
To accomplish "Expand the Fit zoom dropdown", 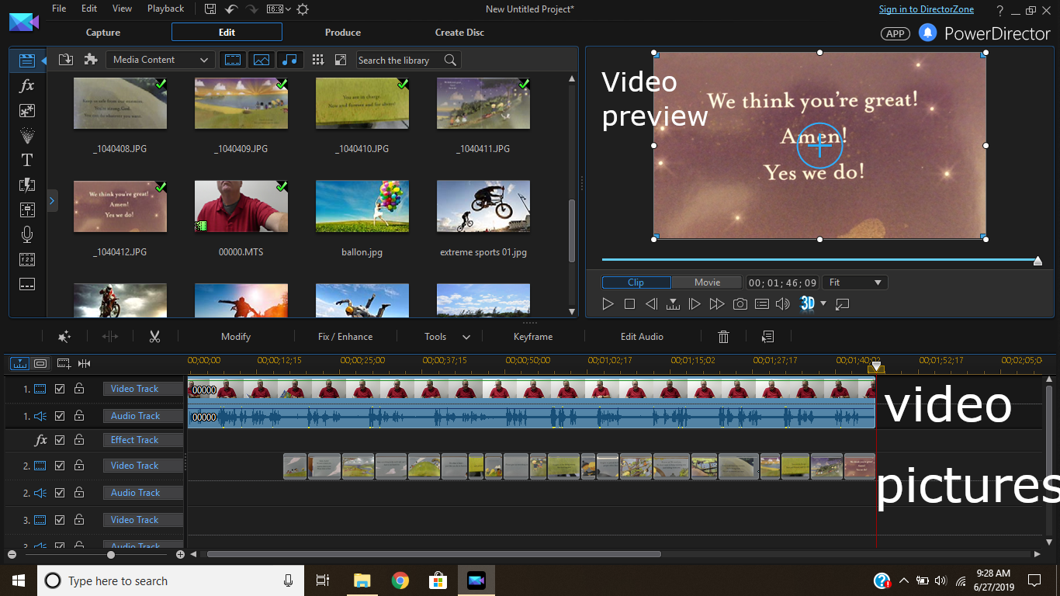I will pyautogui.click(x=855, y=282).
